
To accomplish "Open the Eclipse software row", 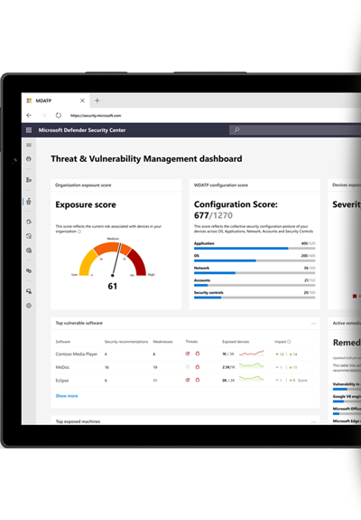I will click(185, 381).
